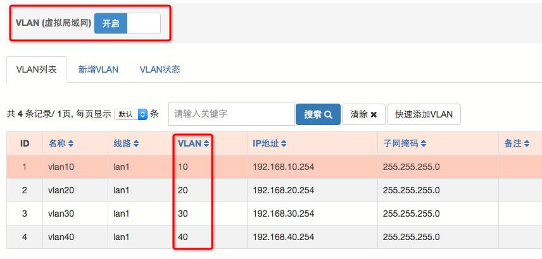Click the 线路 column sort icon
The image size is (542, 259).
(135, 144)
